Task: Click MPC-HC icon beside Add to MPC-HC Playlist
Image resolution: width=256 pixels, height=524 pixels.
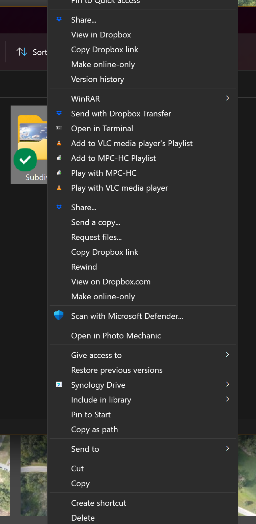Action: click(59, 158)
